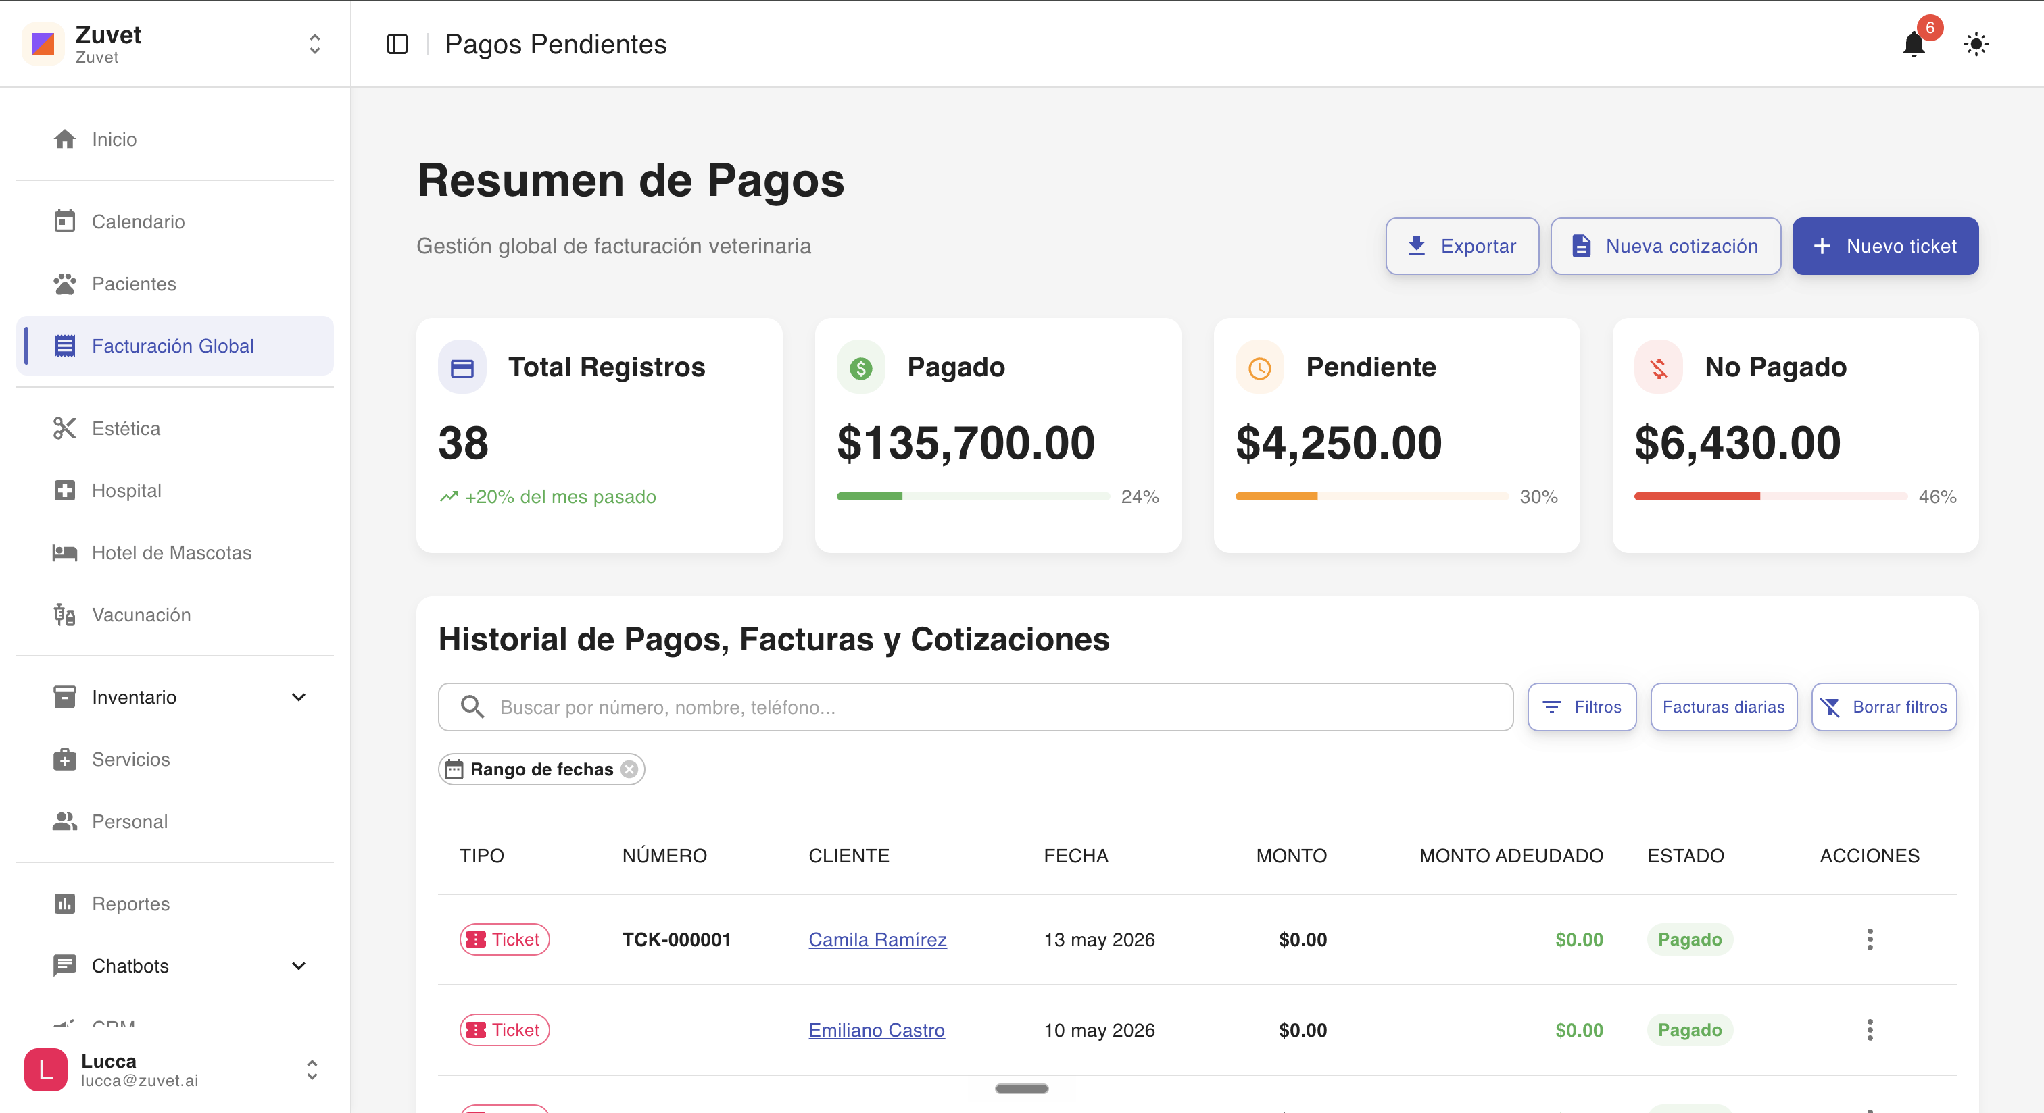This screenshot has height=1113, width=2044.
Task: Open actions menu for TCK-000001 row
Action: click(x=1870, y=939)
